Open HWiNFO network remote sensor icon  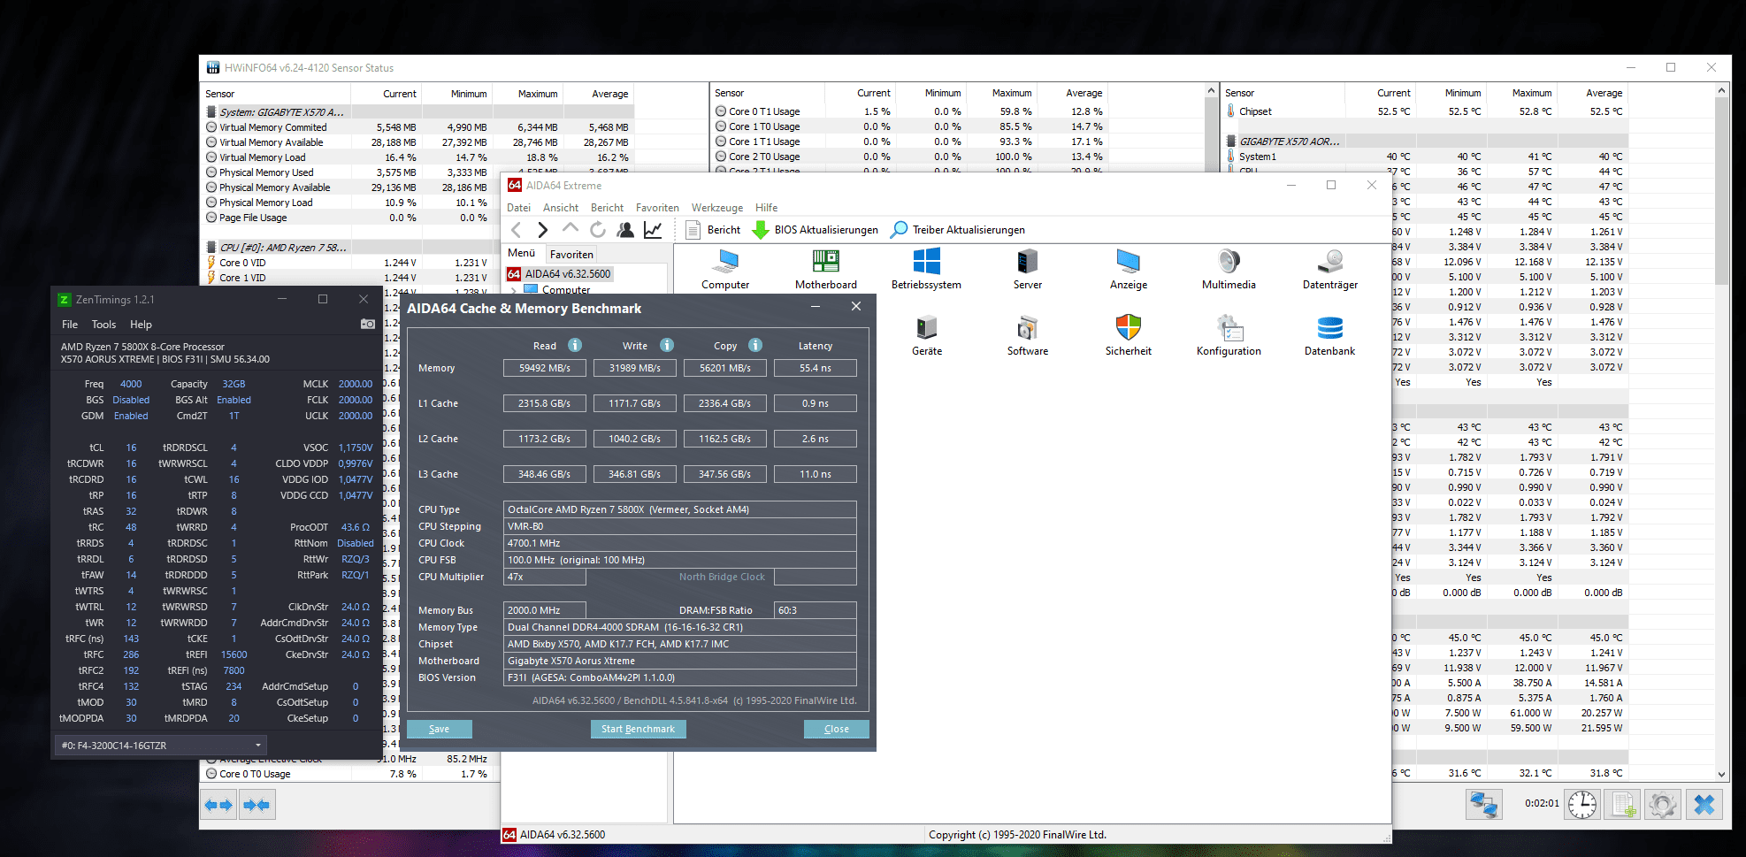[1483, 805]
